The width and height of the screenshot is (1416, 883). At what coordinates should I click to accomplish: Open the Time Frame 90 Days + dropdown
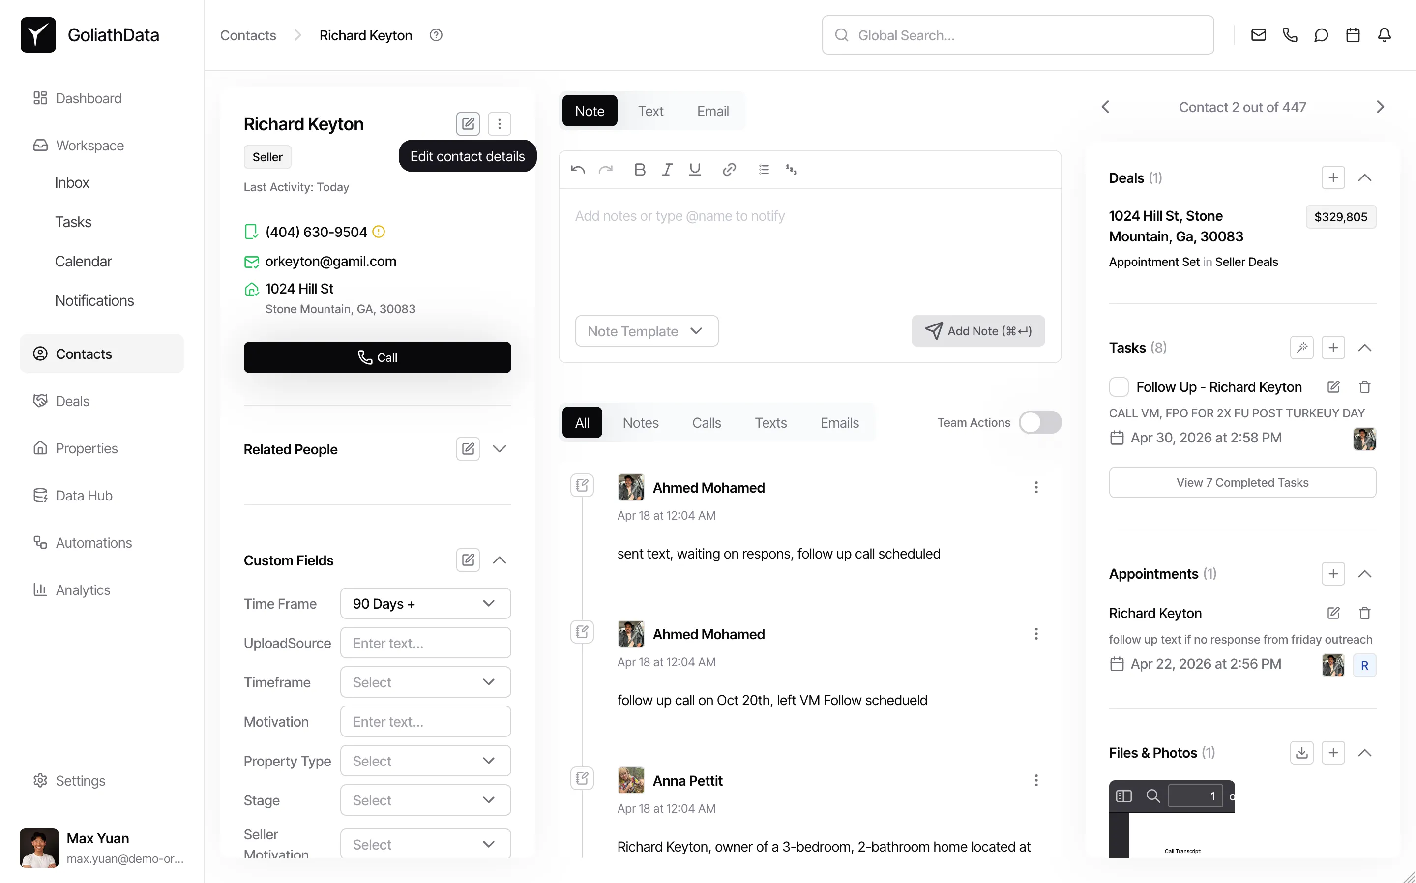pyautogui.click(x=425, y=603)
